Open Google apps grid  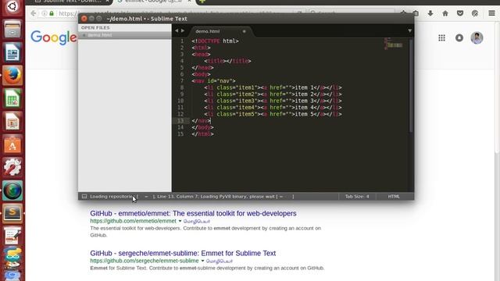tap(441, 38)
